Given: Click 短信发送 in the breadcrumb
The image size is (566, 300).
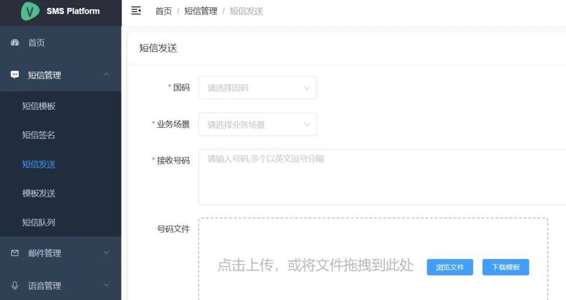Looking at the screenshot, I should (x=246, y=11).
